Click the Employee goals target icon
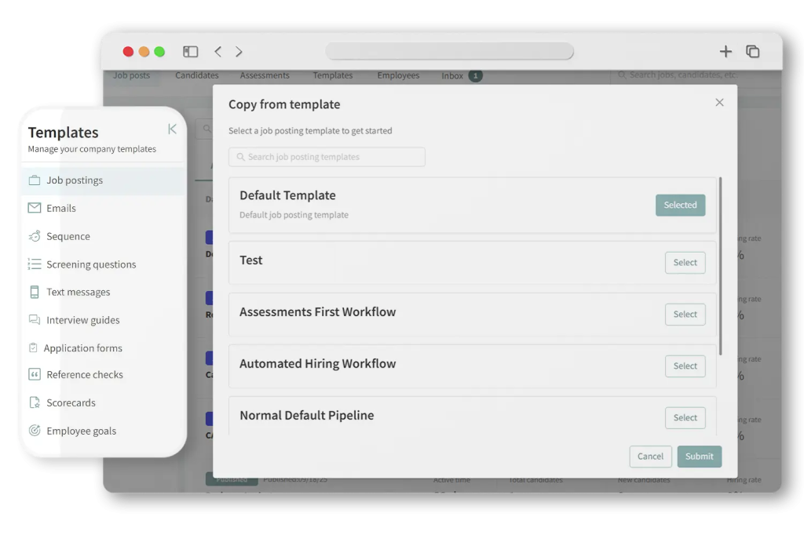 coord(35,431)
